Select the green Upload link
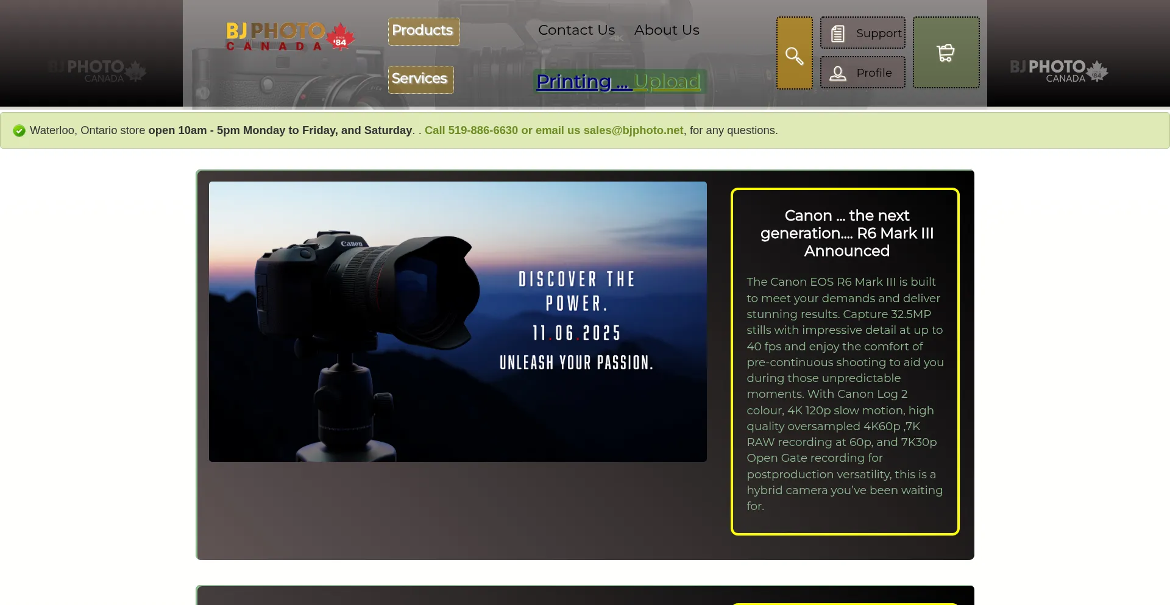The image size is (1170, 605). click(667, 82)
